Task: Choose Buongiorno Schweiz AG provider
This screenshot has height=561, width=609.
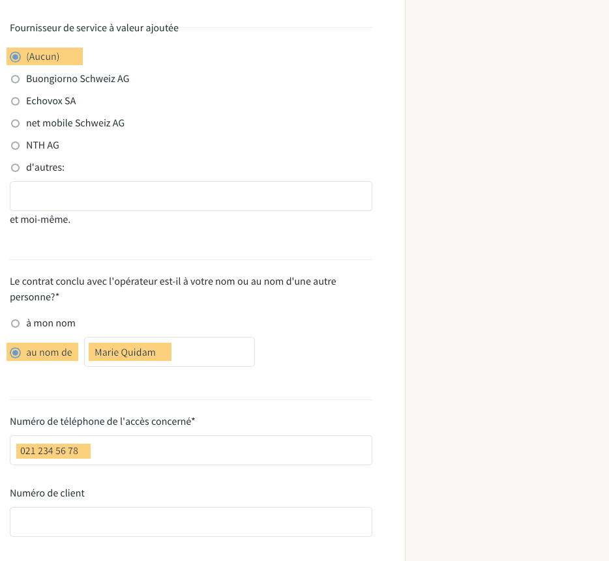Action: point(15,79)
